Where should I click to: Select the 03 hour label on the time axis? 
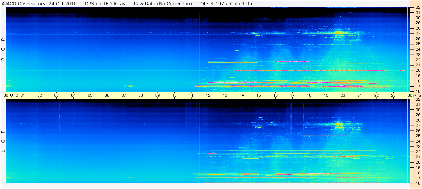(x=56, y=95)
